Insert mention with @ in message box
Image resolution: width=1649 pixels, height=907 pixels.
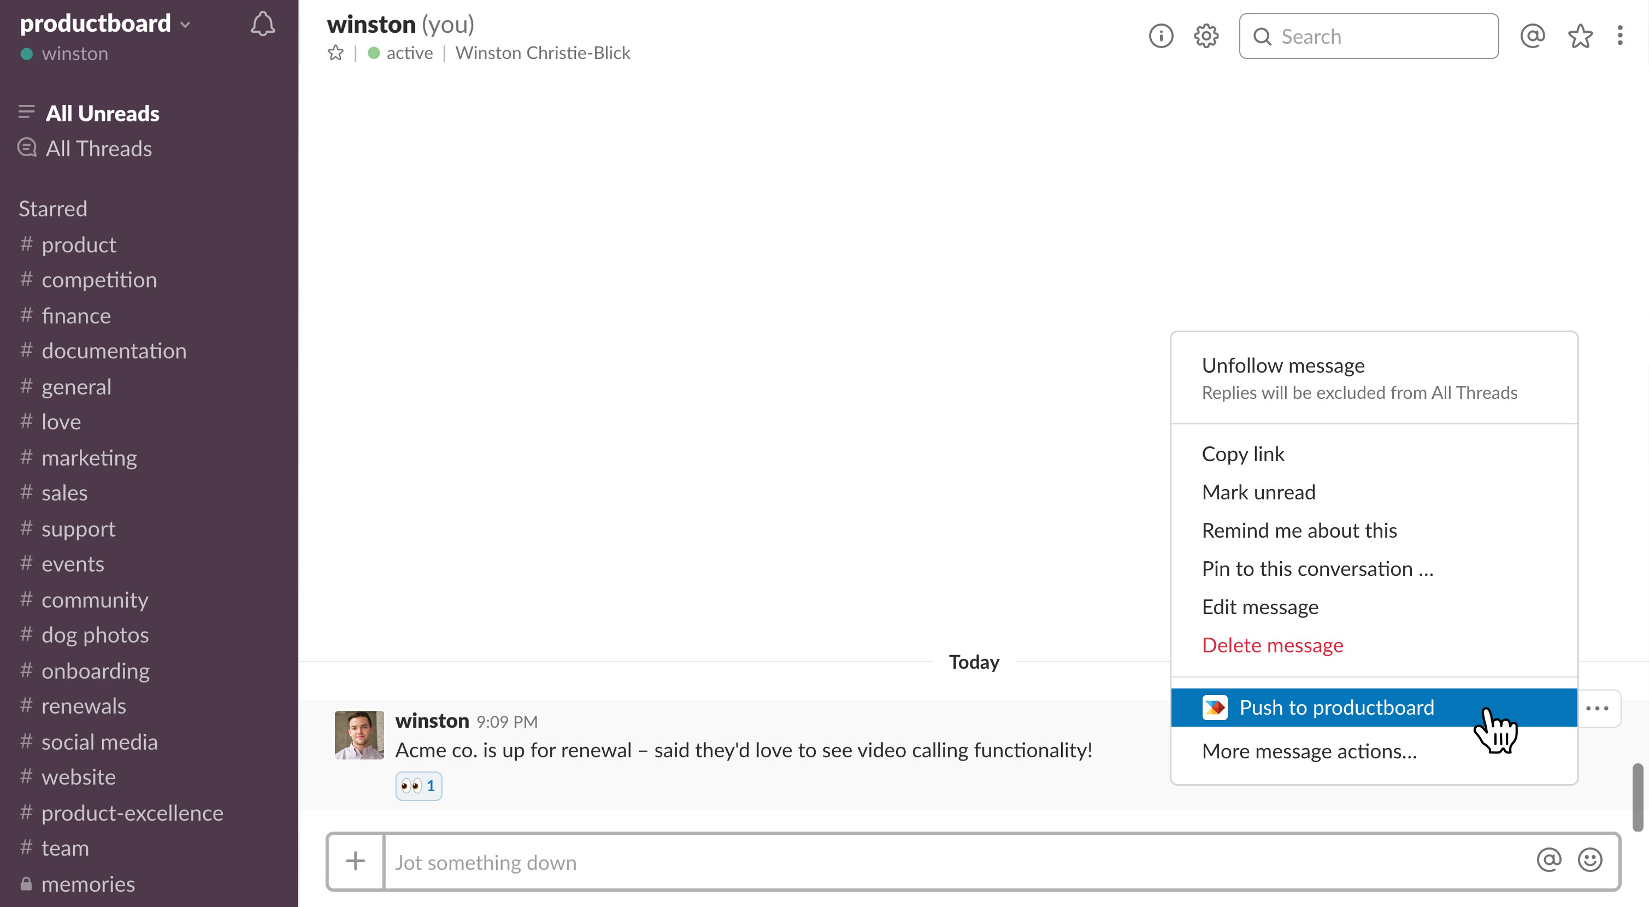tap(1548, 860)
